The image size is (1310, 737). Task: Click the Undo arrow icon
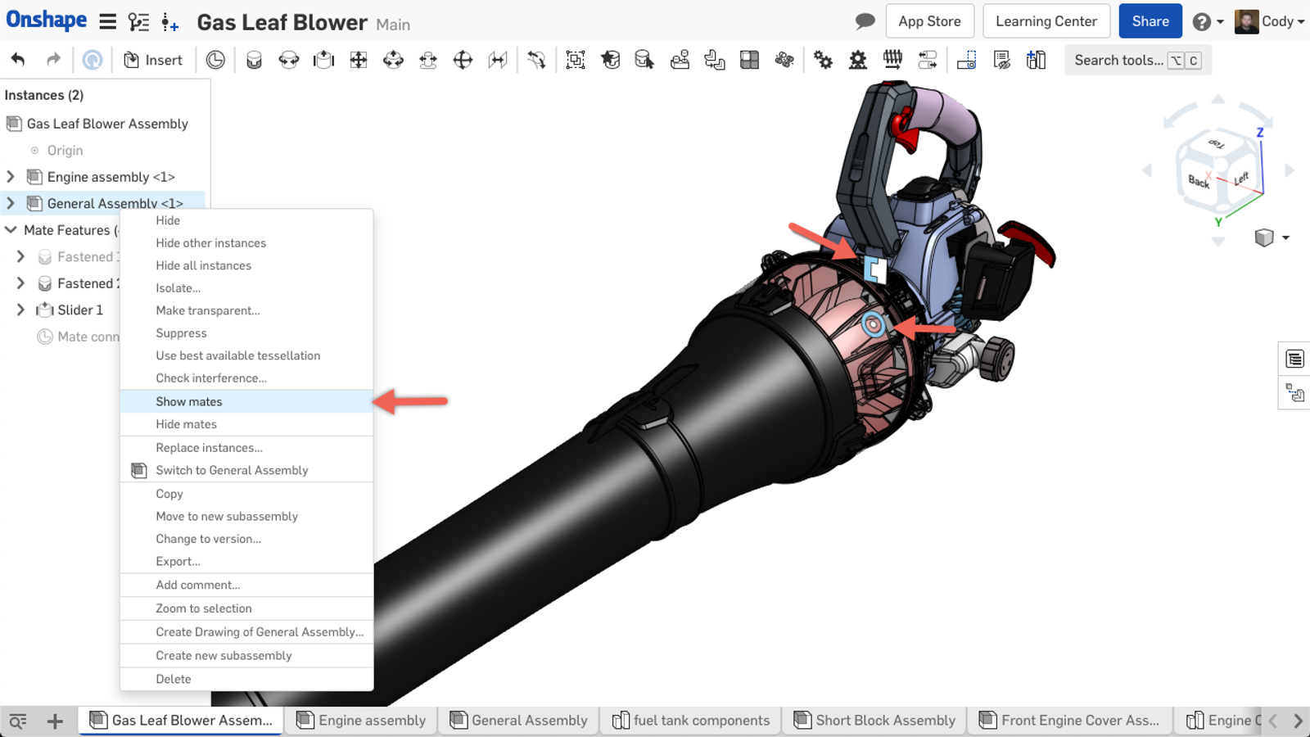pyautogui.click(x=18, y=60)
